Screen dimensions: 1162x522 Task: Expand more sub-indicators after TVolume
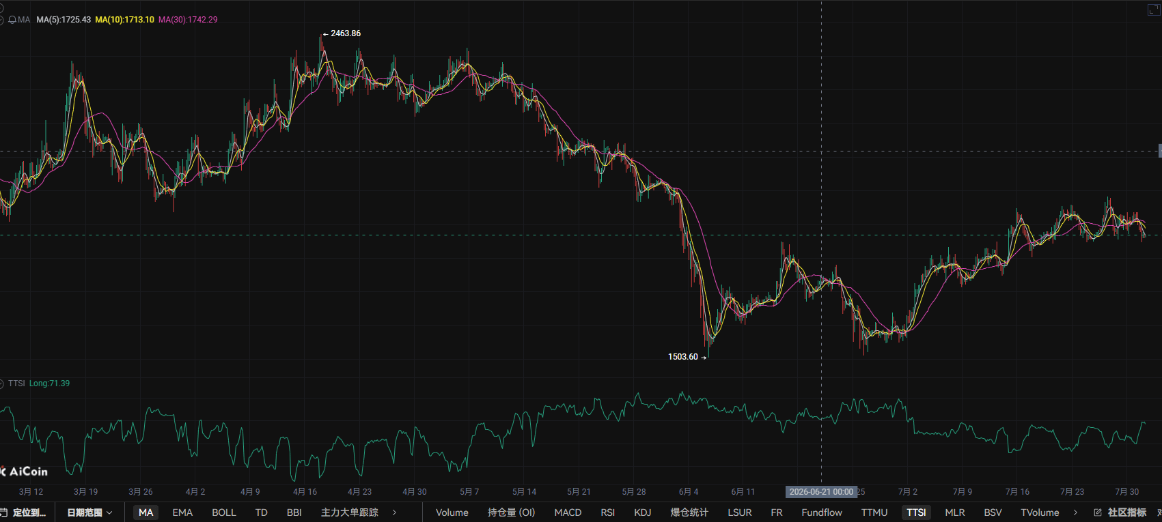pos(1075,512)
